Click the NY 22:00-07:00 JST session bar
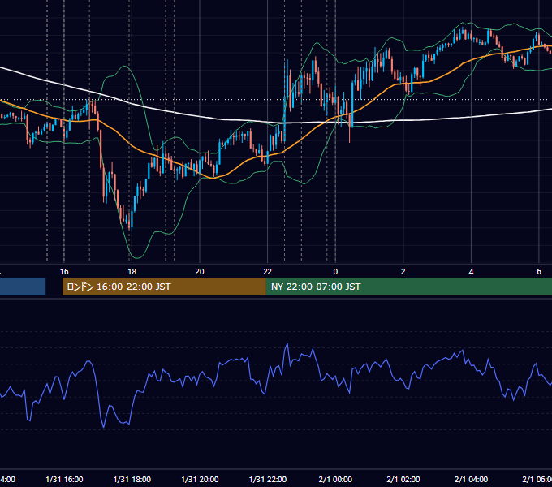This screenshot has height=487, width=552. click(x=408, y=287)
